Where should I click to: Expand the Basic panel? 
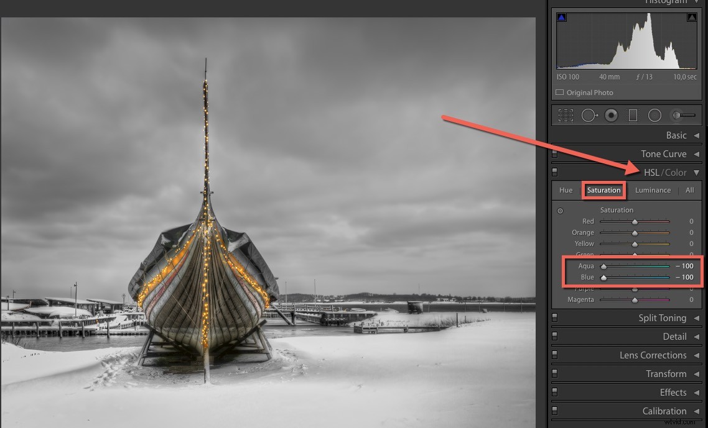[x=676, y=135]
